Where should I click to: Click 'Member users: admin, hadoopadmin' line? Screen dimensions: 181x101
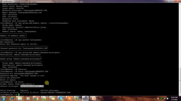[19, 31]
